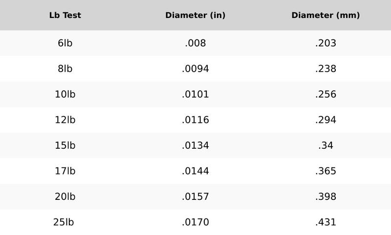
Task: Select the 12lb row label
Action: pyautogui.click(x=65, y=120)
